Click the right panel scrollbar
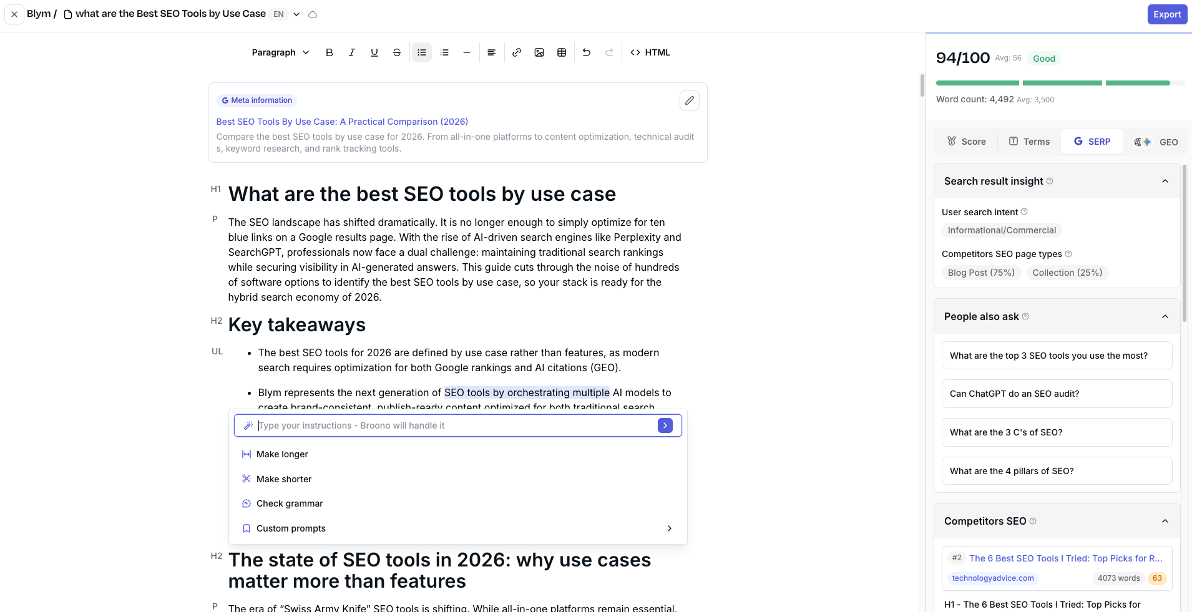1192x612 pixels. (x=1184, y=243)
